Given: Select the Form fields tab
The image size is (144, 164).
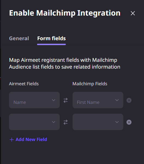Looking at the screenshot, I should pos(52,38).
